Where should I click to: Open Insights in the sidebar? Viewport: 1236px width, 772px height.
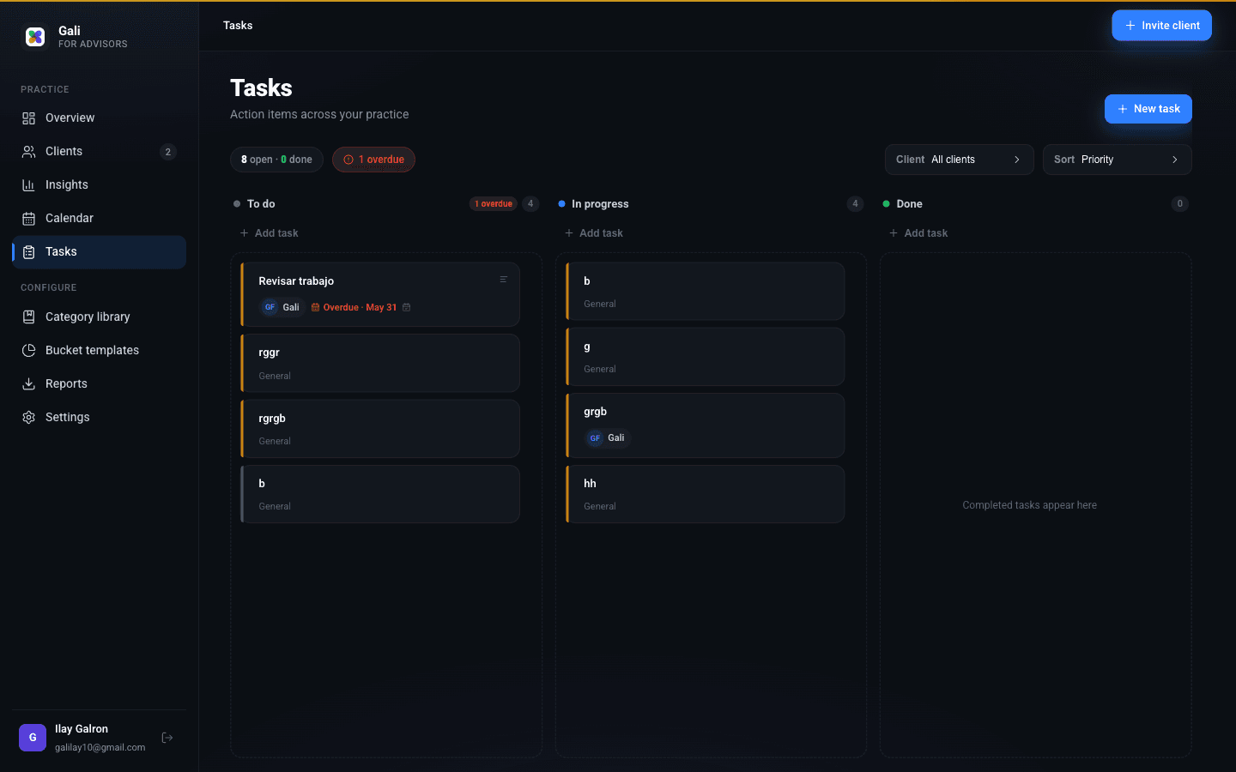click(x=99, y=185)
